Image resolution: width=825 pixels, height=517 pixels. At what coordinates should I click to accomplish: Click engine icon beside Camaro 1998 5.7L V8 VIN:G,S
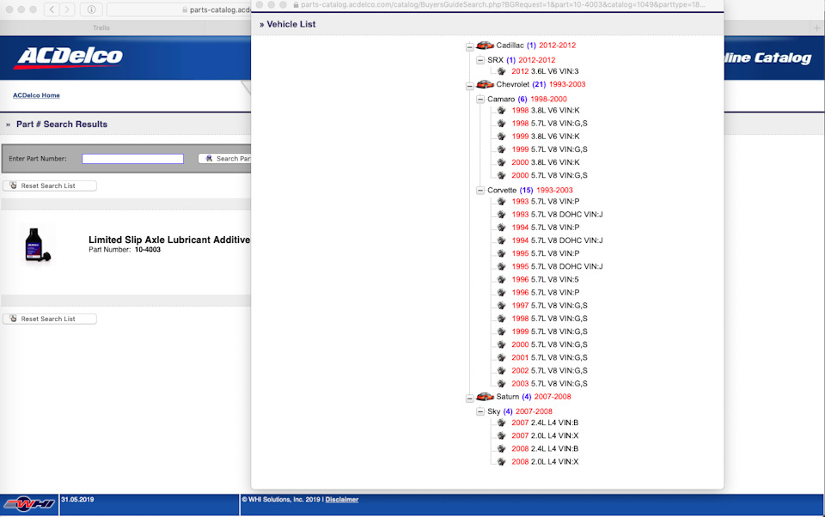(x=501, y=123)
